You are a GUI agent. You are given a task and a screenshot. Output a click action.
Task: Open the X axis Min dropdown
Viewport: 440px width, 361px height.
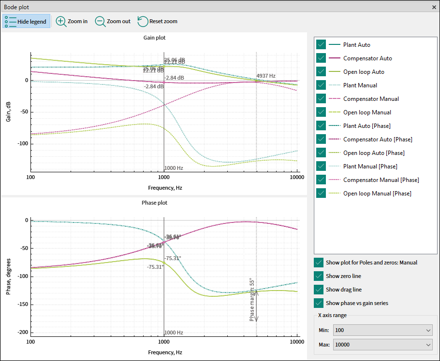(x=381, y=330)
